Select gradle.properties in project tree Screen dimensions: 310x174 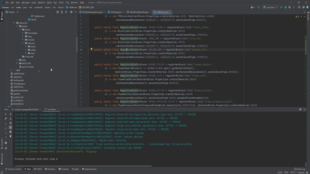click(19, 90)
